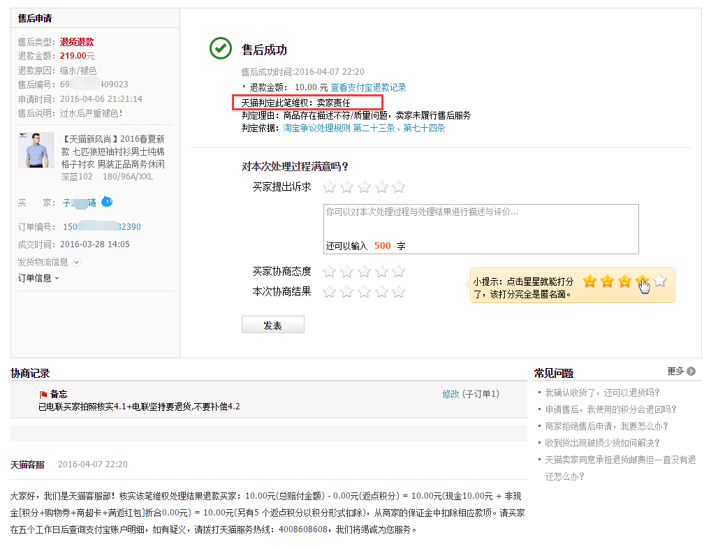This screenshot has width=718, height=549.
Task: Open 淘宝争议处理规则 第二十三条 link
Action: 339,129
